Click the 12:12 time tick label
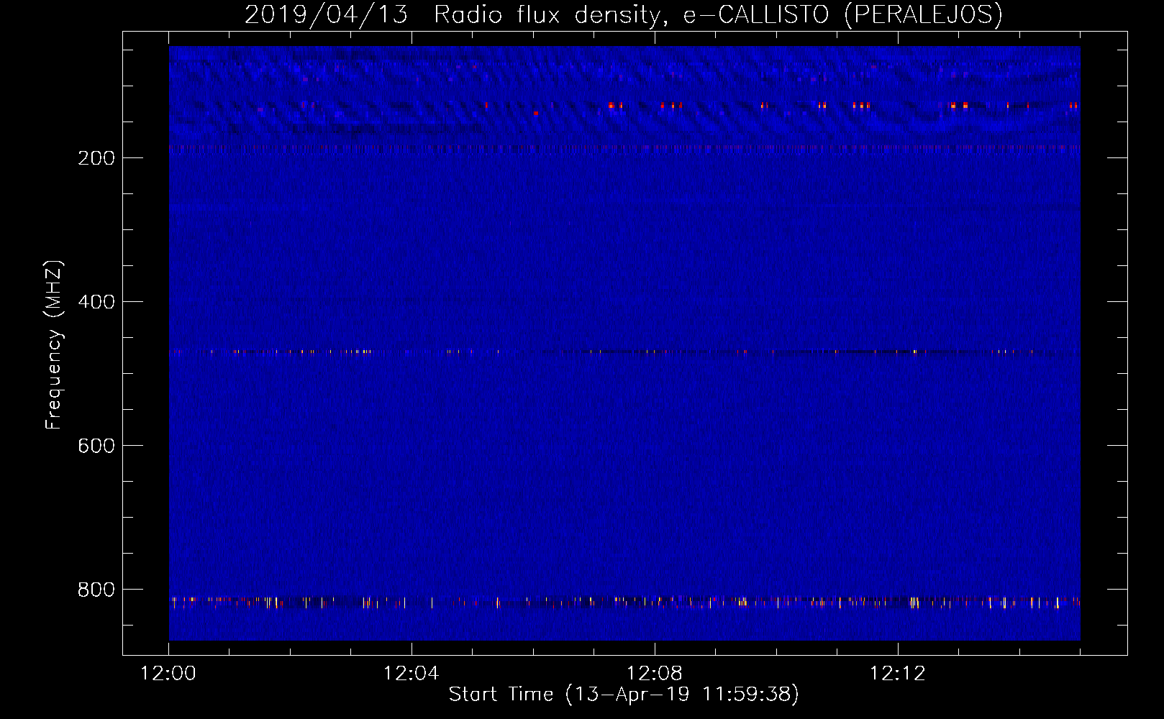 (898, 674)
